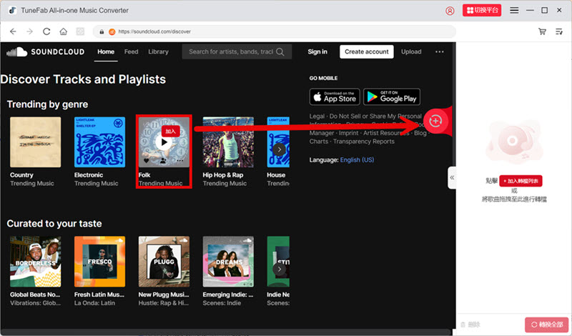Click the search magnifier icon
This screenshot has width=572, height=336.
point(280,51)
